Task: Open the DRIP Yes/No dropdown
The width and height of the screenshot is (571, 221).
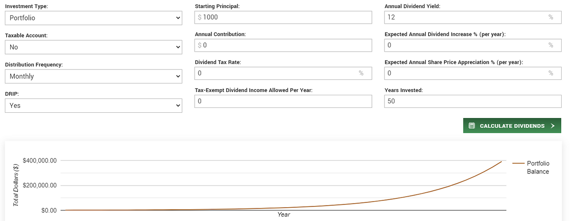Action: pyautogui.click(x=93, y=105)
